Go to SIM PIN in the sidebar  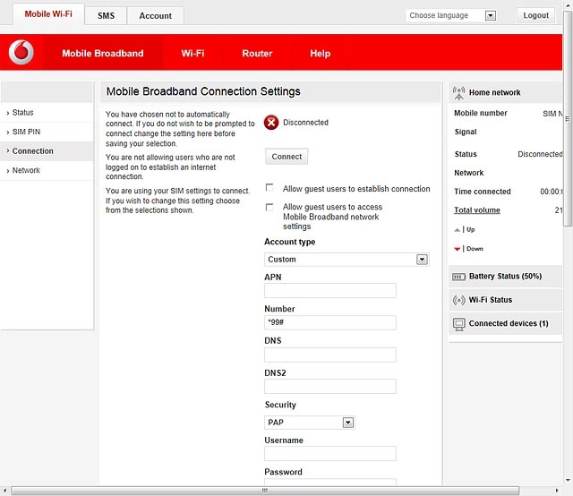click(x=47, y=132)
